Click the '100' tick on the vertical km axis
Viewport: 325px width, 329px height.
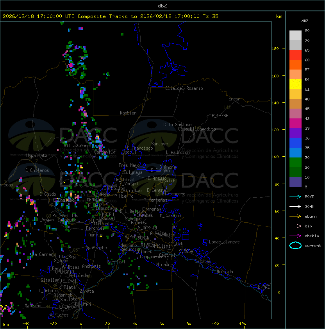[x=275, y=157]
